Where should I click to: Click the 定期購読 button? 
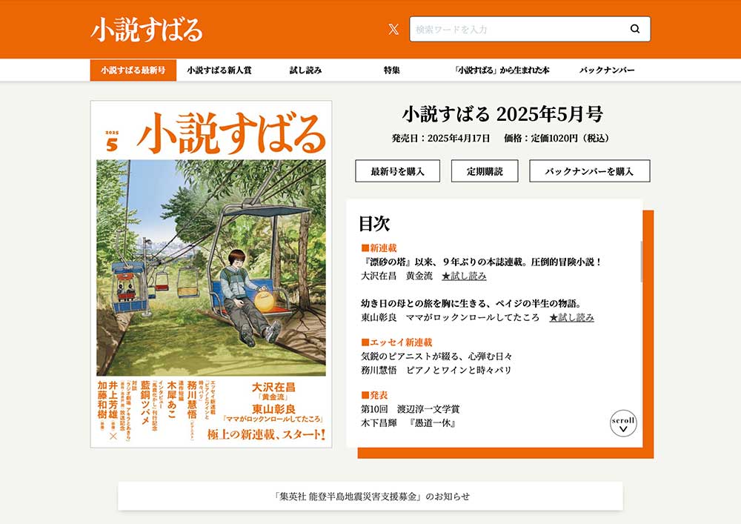485,171
